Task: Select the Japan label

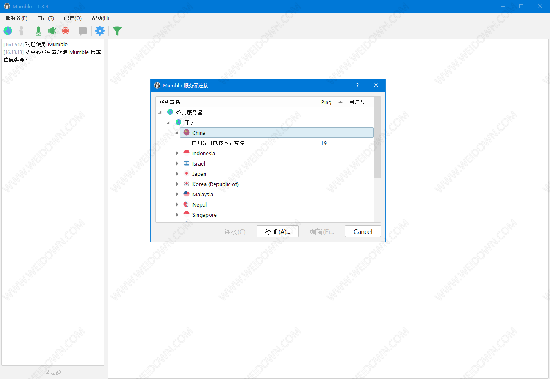Action: (199, 174)
